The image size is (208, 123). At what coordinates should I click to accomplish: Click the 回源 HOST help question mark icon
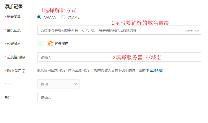pos(23,71)
